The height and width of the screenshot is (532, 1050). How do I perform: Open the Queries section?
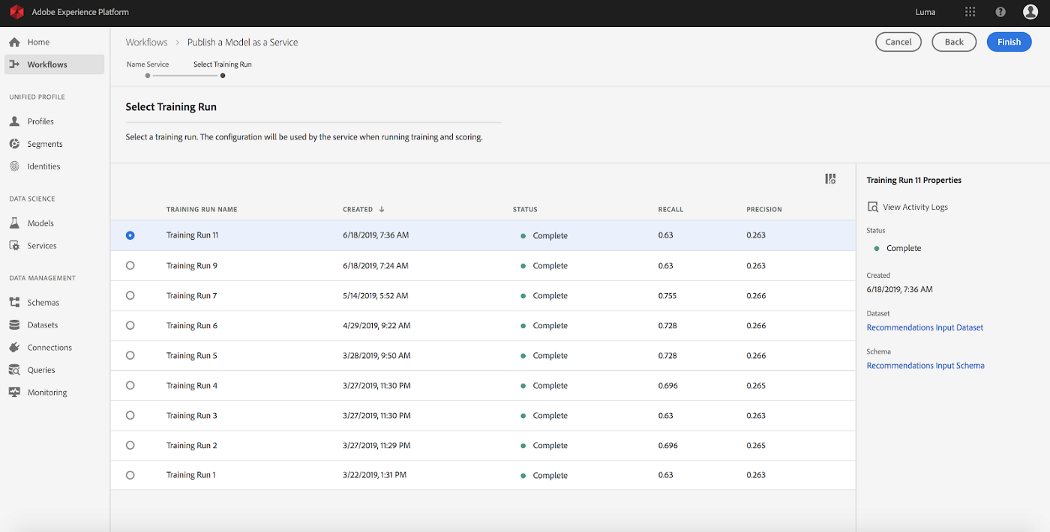(x=41, y=369)
